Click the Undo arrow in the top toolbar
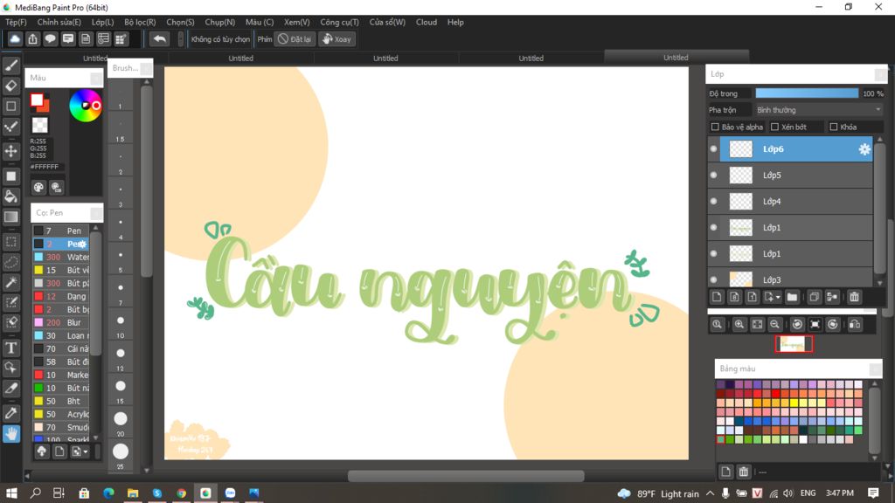 pos(160,38)
